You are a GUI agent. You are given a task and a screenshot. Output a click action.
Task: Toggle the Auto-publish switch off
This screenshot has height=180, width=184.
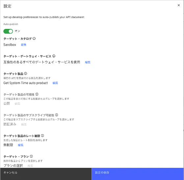pos(8,31)
